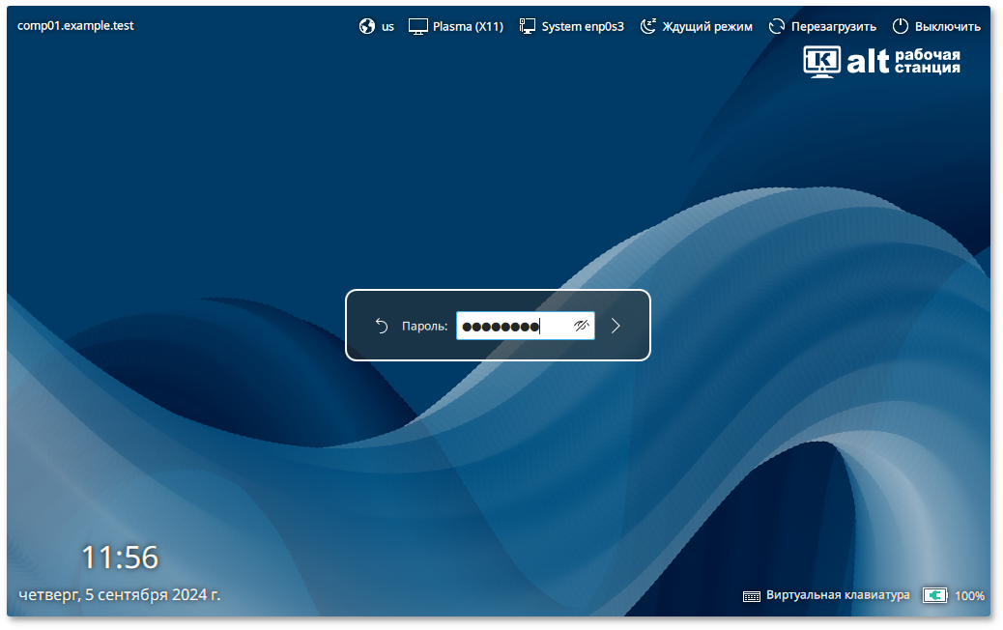1003x630 pixels.
Task: Click the small keyboard icon
Action: point(752,596)
